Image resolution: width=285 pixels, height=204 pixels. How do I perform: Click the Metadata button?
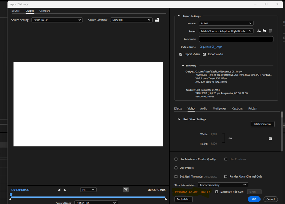pyautogui.click(x=184, y=199)
